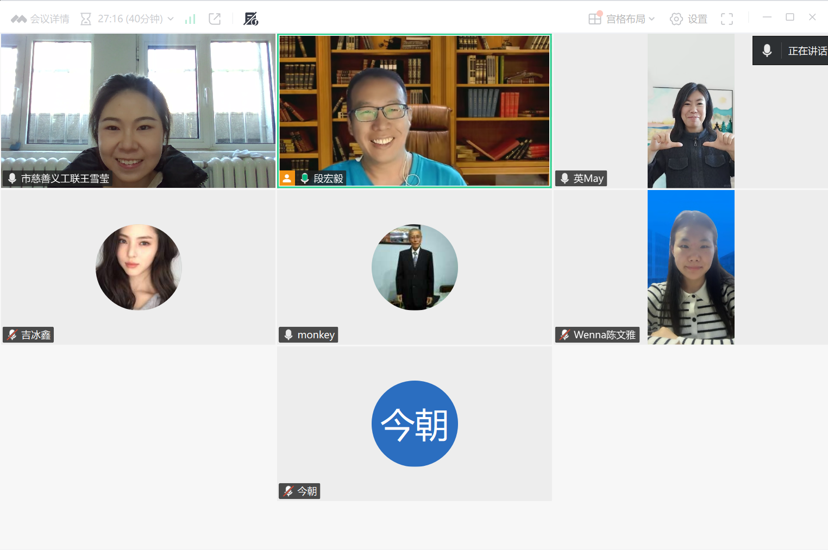Click the pop-out share window icon
Viewport: 828px width, 550px height.
[x=215, y=19]
